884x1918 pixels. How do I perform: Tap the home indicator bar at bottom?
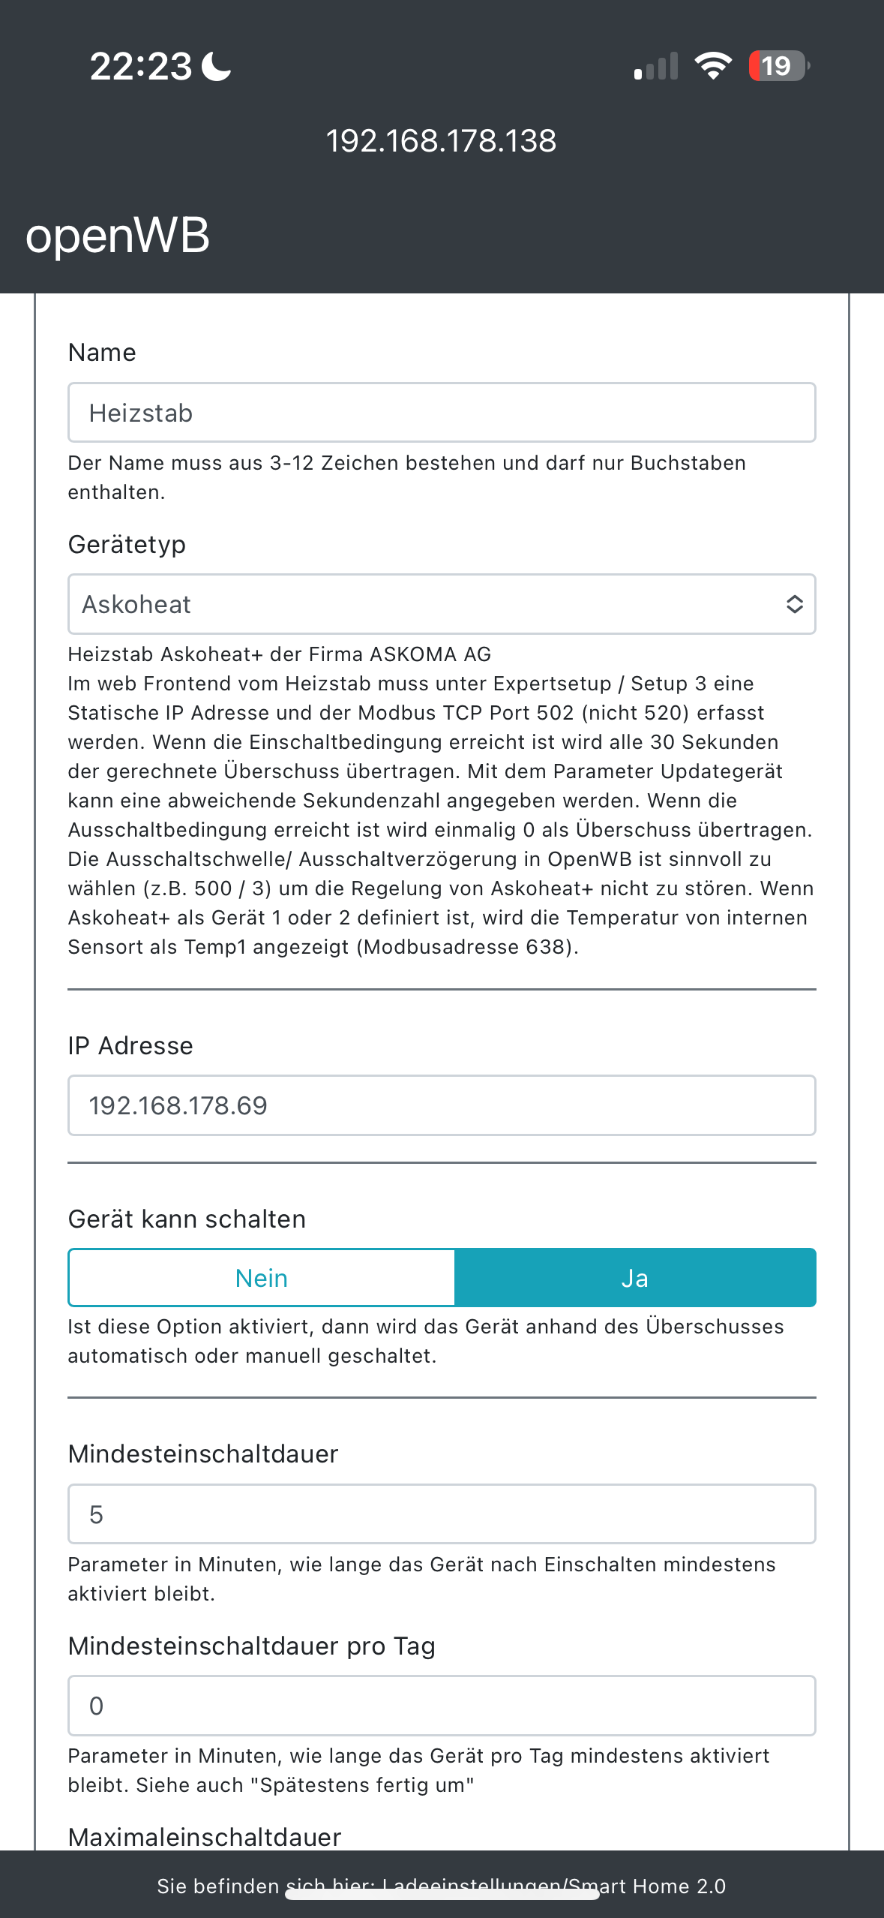pos(442,1895)
